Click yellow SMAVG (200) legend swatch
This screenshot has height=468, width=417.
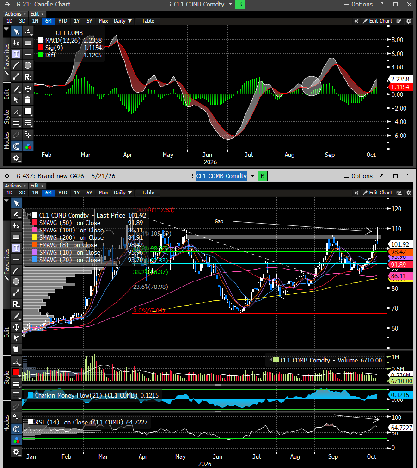coord(35,237)
